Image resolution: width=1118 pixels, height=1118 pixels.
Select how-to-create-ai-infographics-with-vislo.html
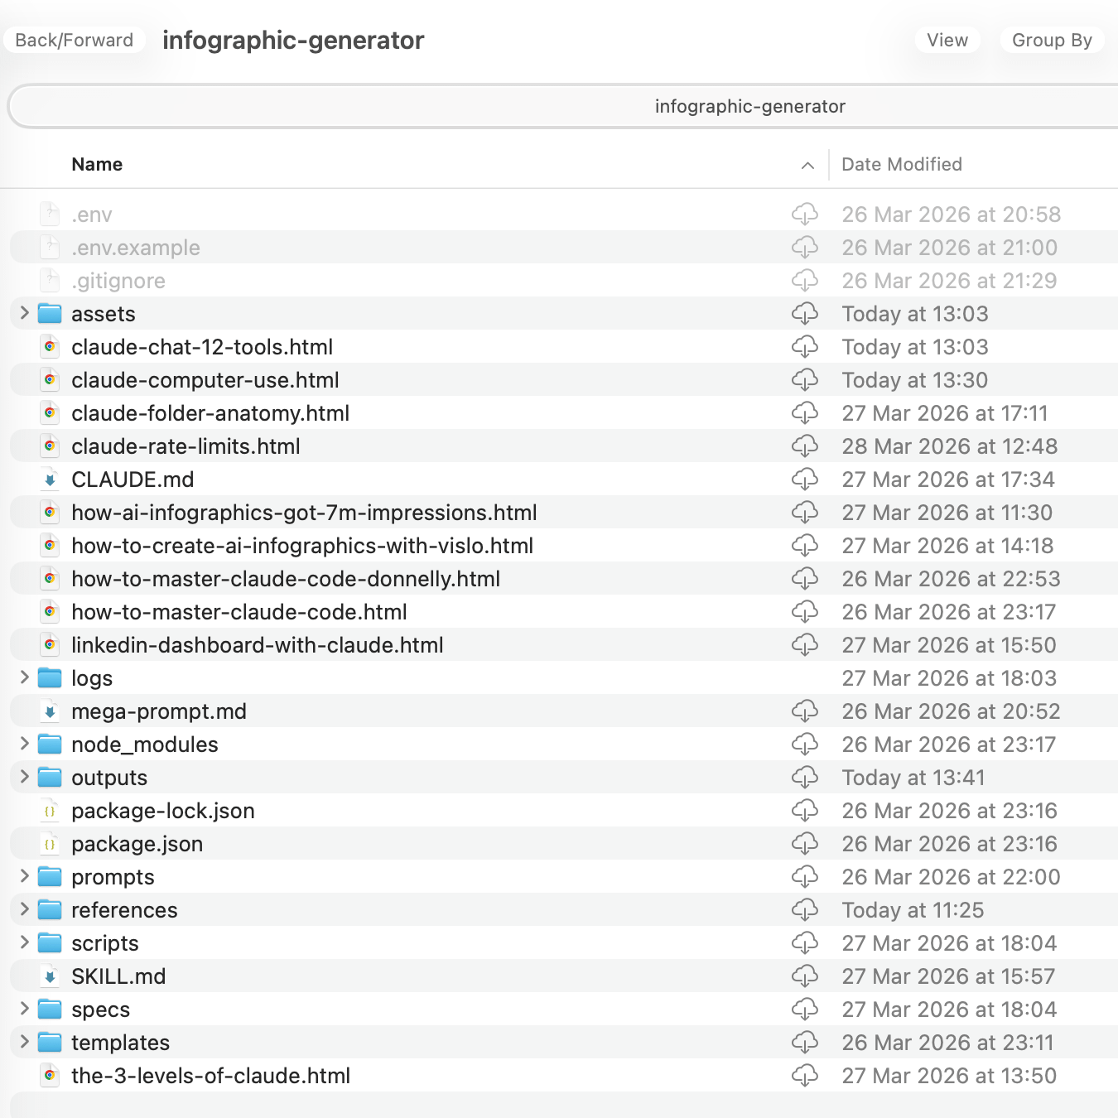pyautogui.click(x=302, y=546)
